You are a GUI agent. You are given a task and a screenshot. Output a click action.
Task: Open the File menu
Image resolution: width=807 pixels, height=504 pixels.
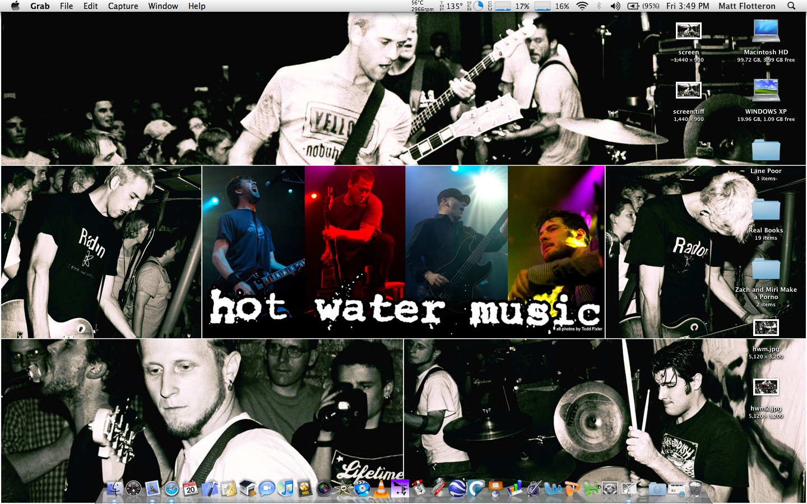click(x=66, y=6)
